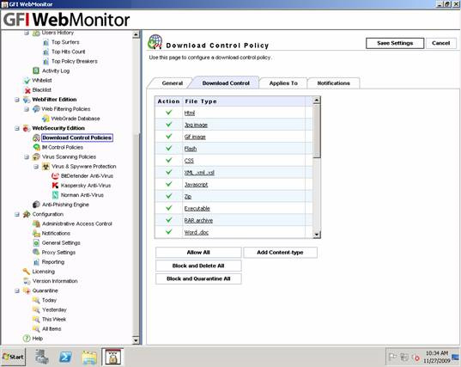Image resolution: width=461 pixels, height=367 pixels.
Task: Click the Help question mark icon
Action: [27, 339]
